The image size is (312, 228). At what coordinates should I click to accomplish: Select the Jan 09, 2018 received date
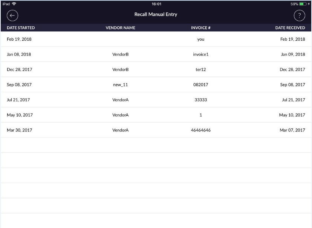point(292,54)
